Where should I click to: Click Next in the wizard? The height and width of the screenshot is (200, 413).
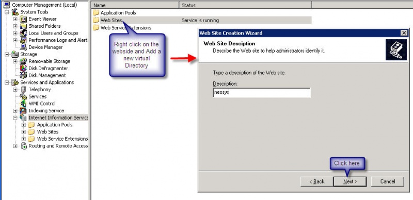coord(350,181)
